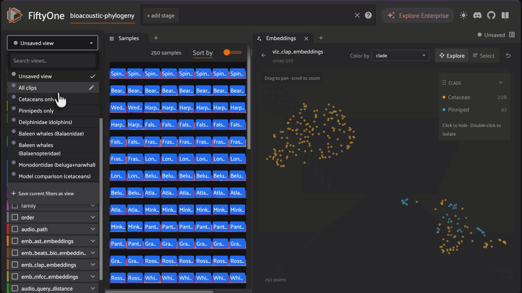This screenshot has width=522, height=293.
Task: Add a panel next to the Samples tab
Action: pyautogui.click(x=156, y=38)
